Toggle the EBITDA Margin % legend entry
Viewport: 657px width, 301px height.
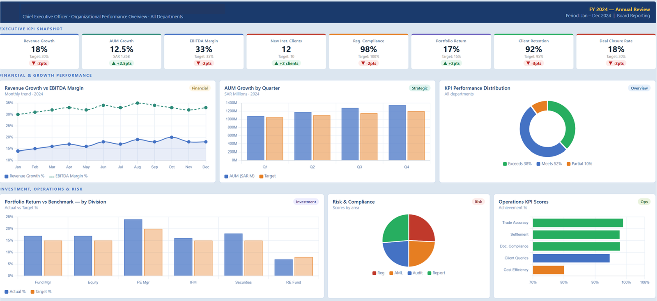coord(69,176)
